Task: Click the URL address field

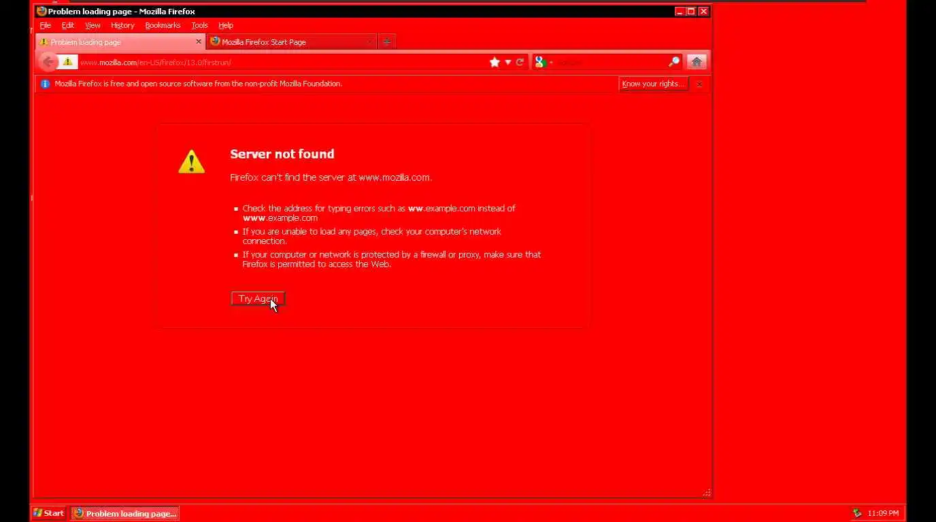Action: 282,62
